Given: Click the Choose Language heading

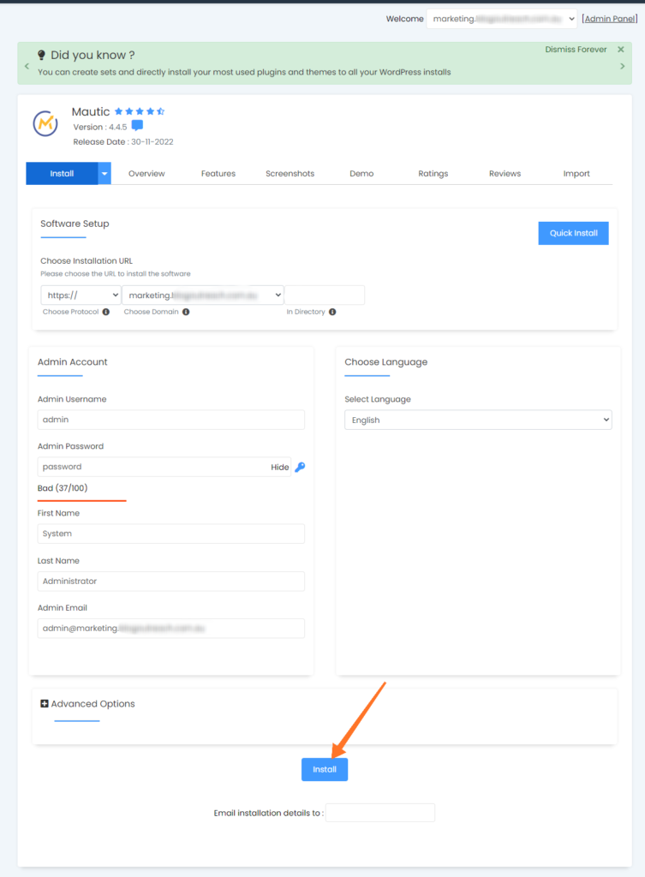Looking at the screenshot, I should click(386, 362).
